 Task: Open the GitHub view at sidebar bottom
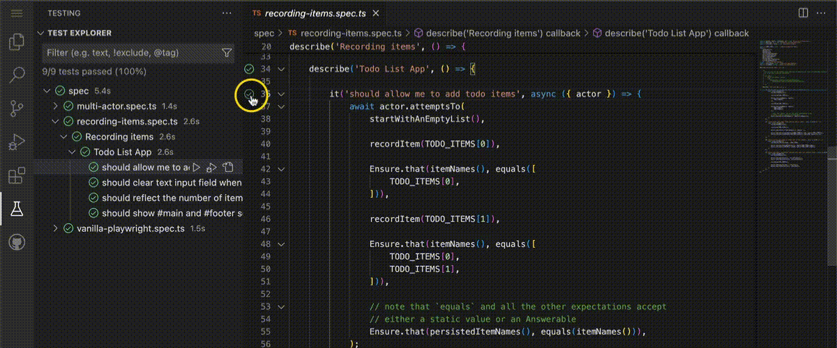click(x=17, y=242)
